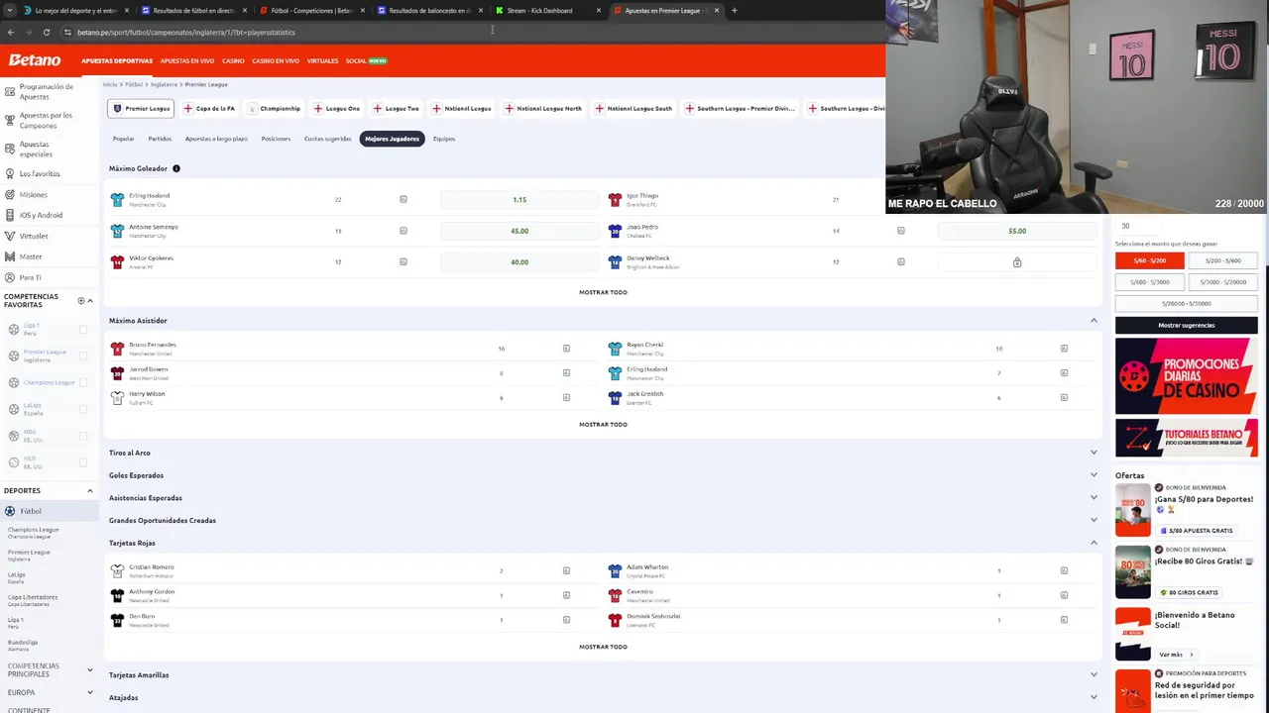Open stats icon for Cristian Romero row
The height and width of the screenshot is (713, 1269).
566,570
